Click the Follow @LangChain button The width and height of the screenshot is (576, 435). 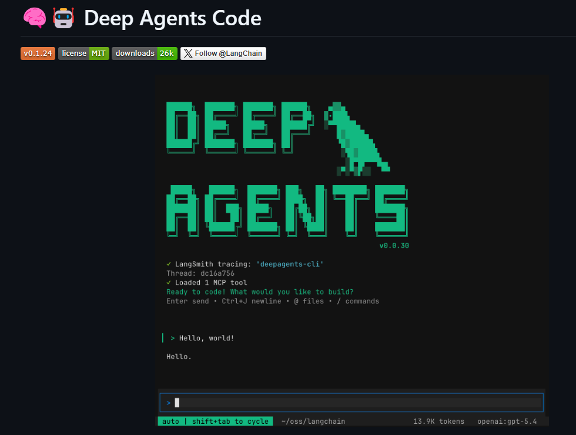[223, 53]
